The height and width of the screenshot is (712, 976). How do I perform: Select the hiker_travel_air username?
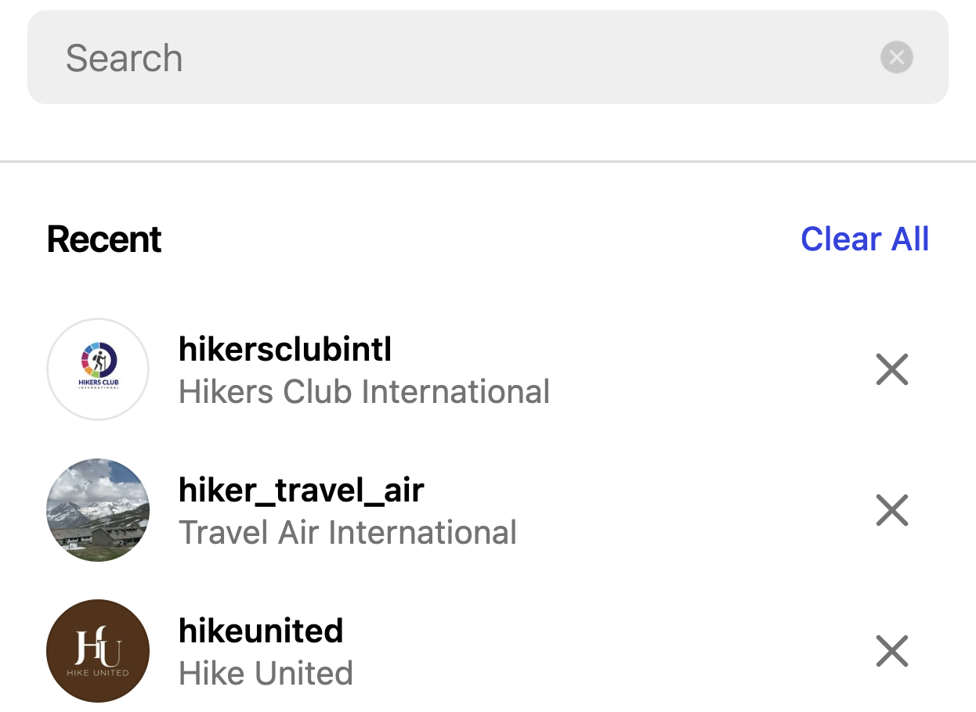[302, 490]
